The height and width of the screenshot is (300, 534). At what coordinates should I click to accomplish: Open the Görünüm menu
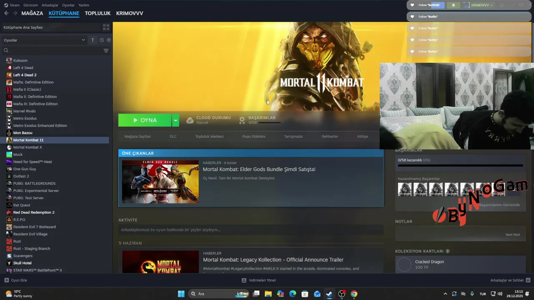30,5
